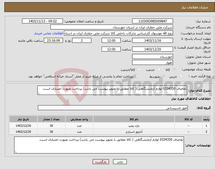Click unit عدد in بارل پمپ row
This screenshot has width=215, height=169.
(x=79, y=126)
